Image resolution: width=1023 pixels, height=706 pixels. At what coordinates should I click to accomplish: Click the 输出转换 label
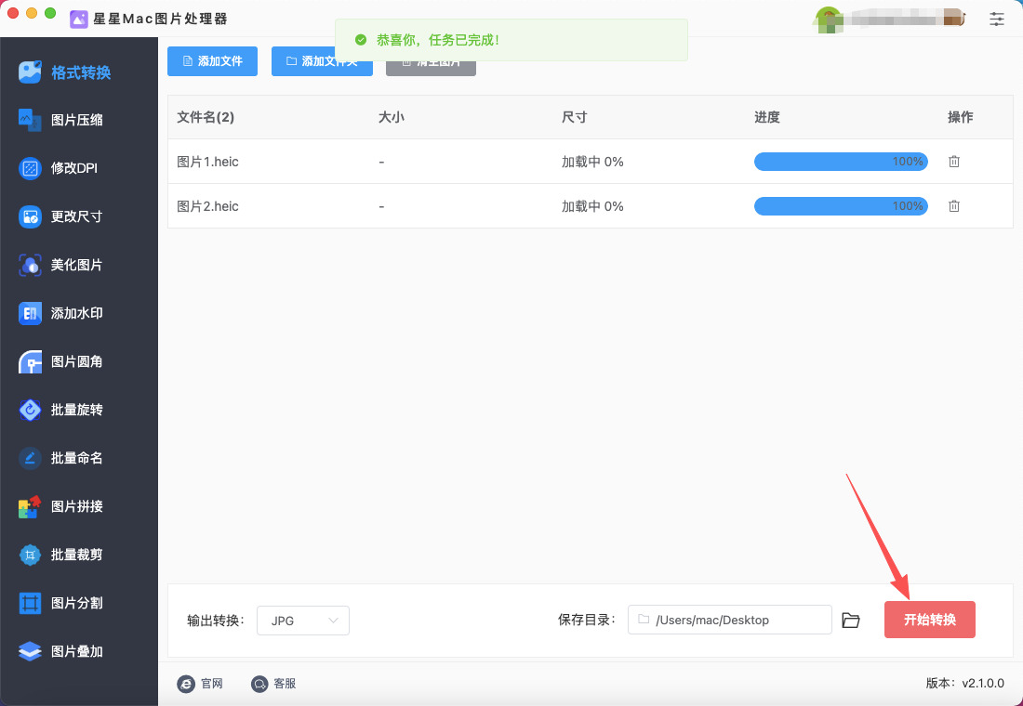(216, 621)
